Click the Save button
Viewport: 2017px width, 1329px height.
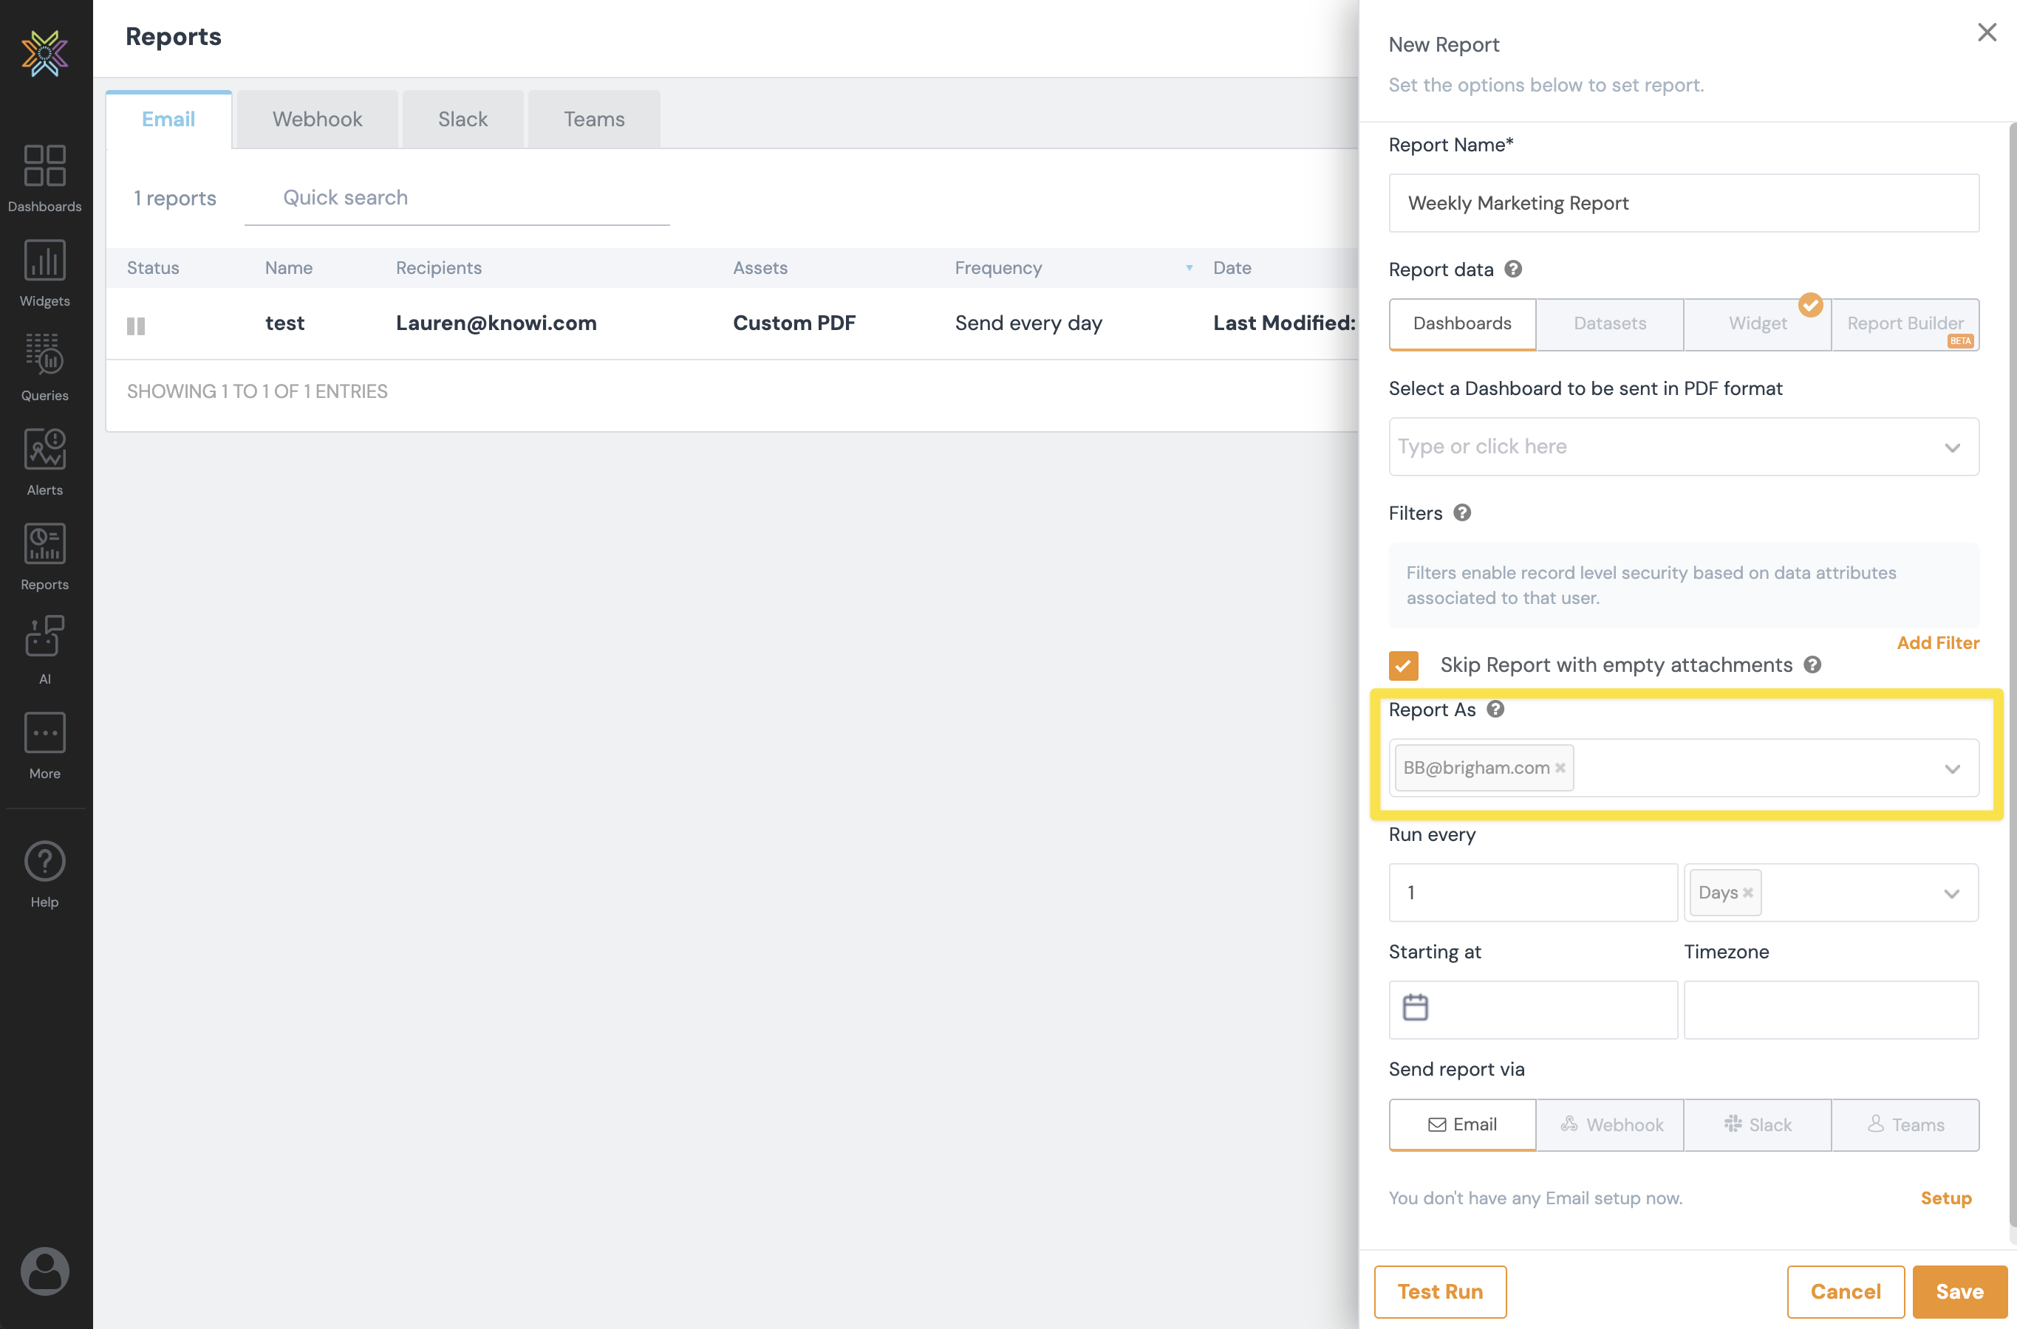click(x=1959, y=1291)
